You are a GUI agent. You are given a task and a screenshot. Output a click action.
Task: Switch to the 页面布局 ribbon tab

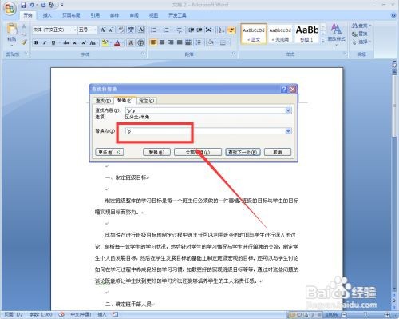click(71, 15)
